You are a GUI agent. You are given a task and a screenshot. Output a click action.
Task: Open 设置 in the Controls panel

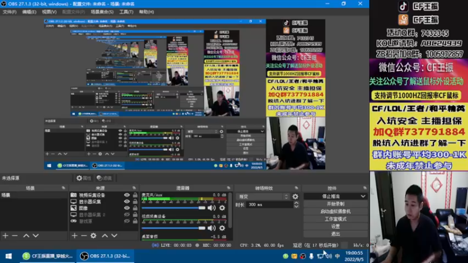pyautogui.click(x=335, y=226)
